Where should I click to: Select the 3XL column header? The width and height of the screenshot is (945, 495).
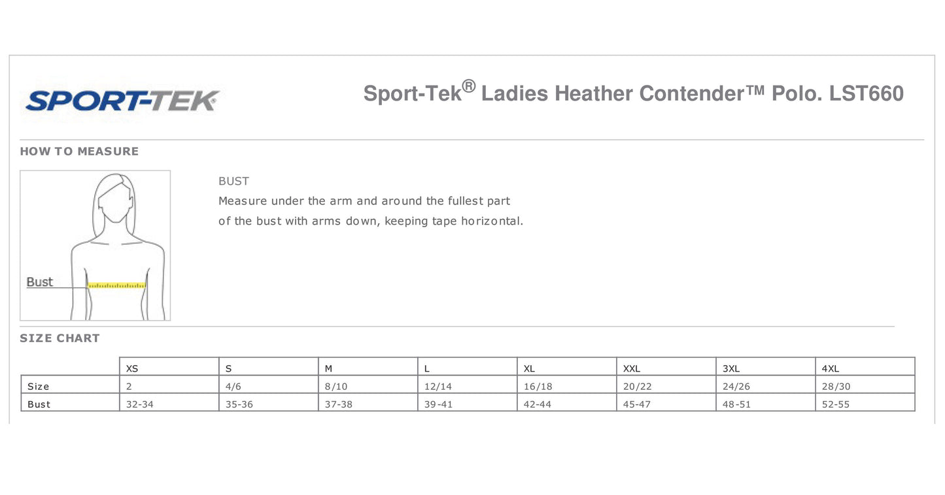(731, 368)
